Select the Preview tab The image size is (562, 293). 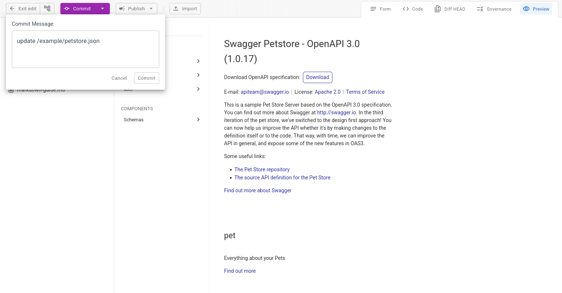point(536,9)
